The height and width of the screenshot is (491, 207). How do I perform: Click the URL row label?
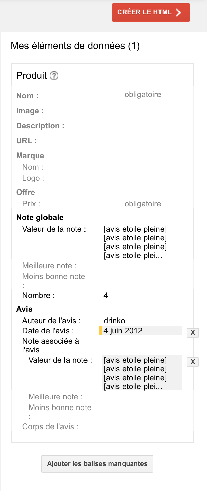pos(26,141)
